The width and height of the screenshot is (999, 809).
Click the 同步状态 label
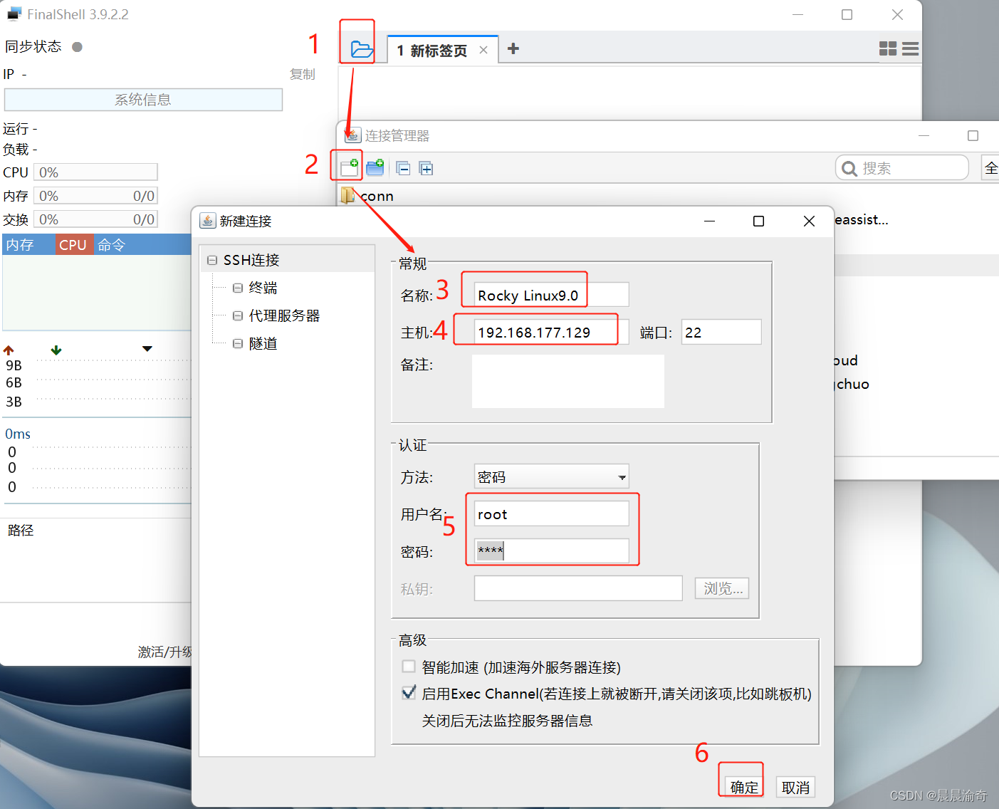(33, 47)
